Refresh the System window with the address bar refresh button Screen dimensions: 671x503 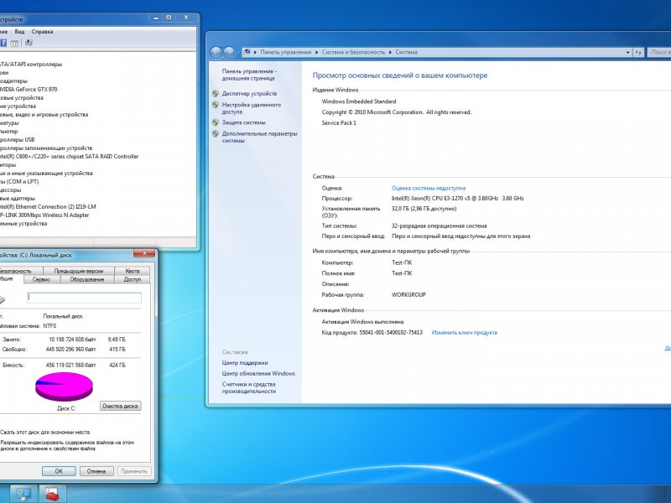pos(638,52)
